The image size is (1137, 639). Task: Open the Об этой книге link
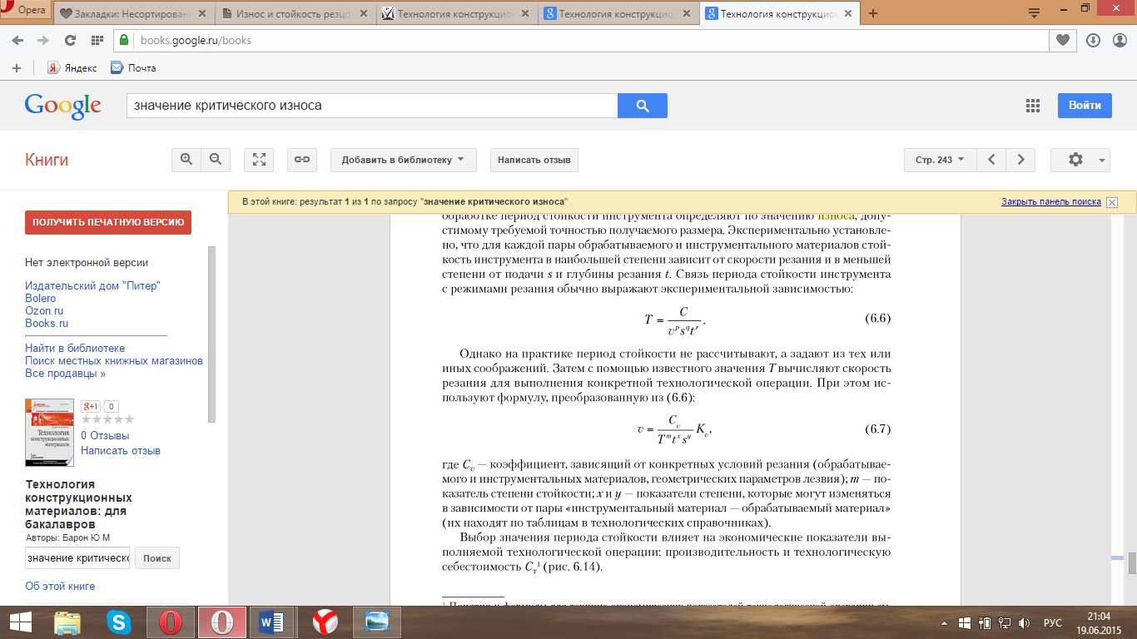tap(60, 586)
